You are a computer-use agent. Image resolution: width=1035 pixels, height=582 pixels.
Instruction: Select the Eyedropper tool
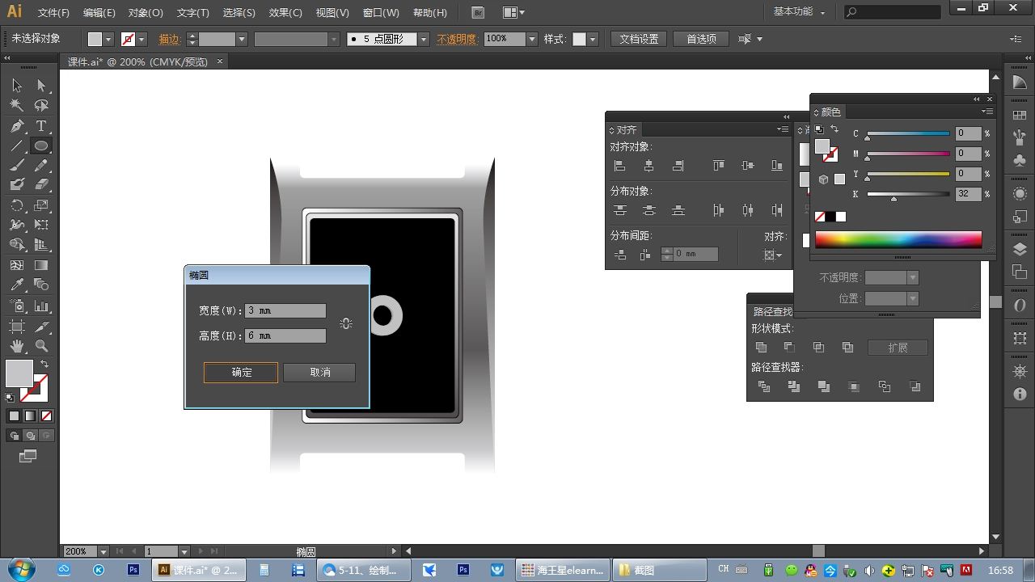(x=17, y=285)
